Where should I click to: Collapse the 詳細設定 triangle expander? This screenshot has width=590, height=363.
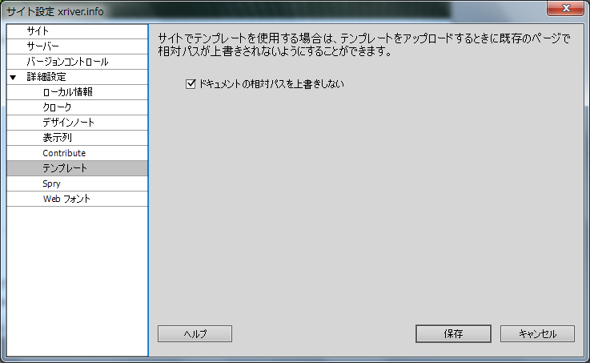click(13, 78)
